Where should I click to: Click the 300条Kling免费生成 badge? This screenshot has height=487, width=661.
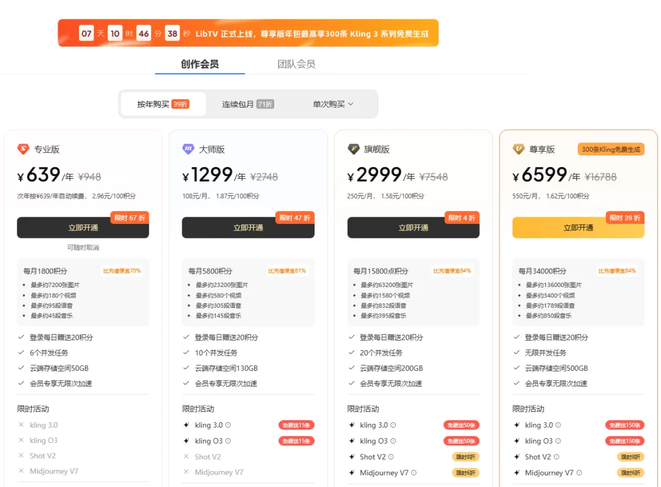pyautogui.click(x=611, y=149)
